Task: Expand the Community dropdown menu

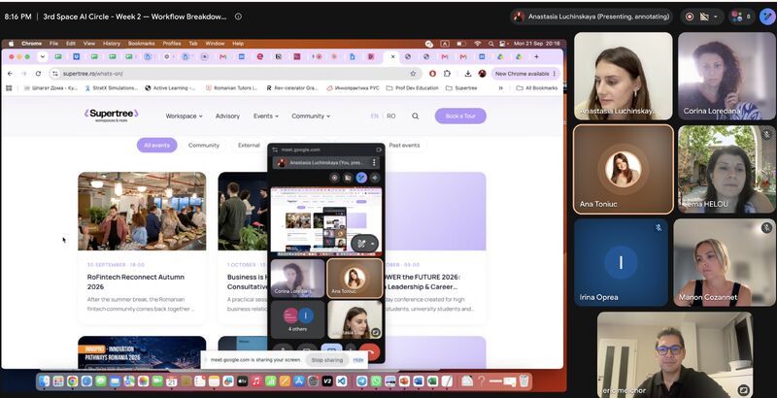Action: [x=311, y=116]
